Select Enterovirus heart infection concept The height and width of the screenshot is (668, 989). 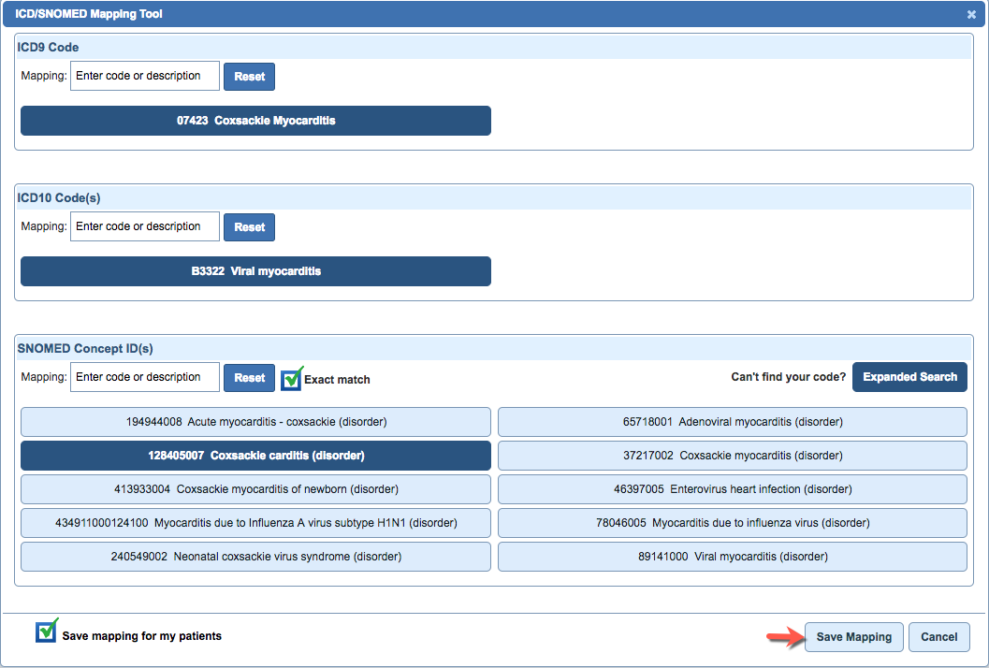pyautogui.click(x=733, y=489)
